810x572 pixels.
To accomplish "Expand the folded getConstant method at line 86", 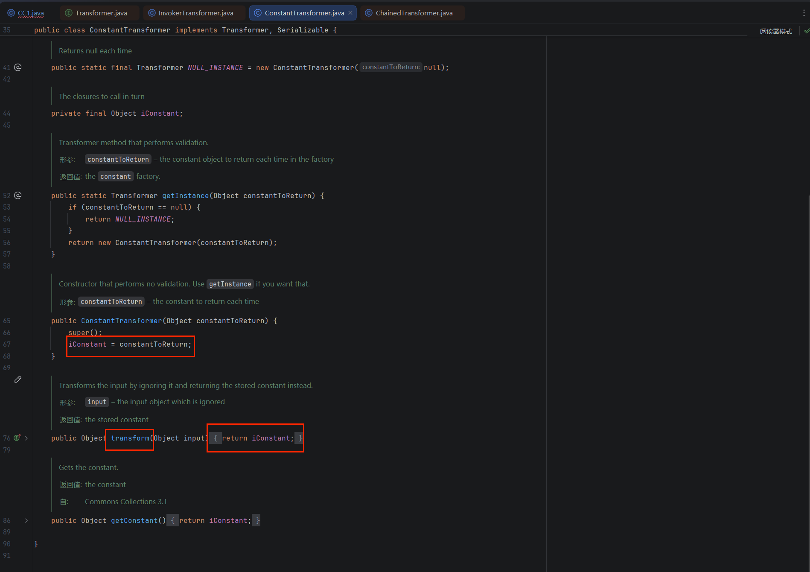I will 26,520.
